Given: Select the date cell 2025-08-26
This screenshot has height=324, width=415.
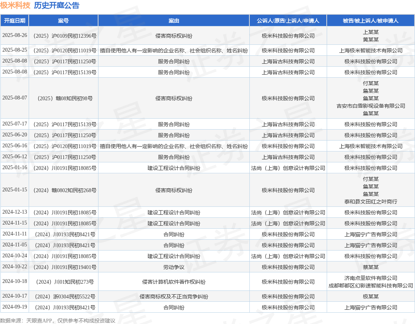Looking at the screenshot, I should 15,35.
